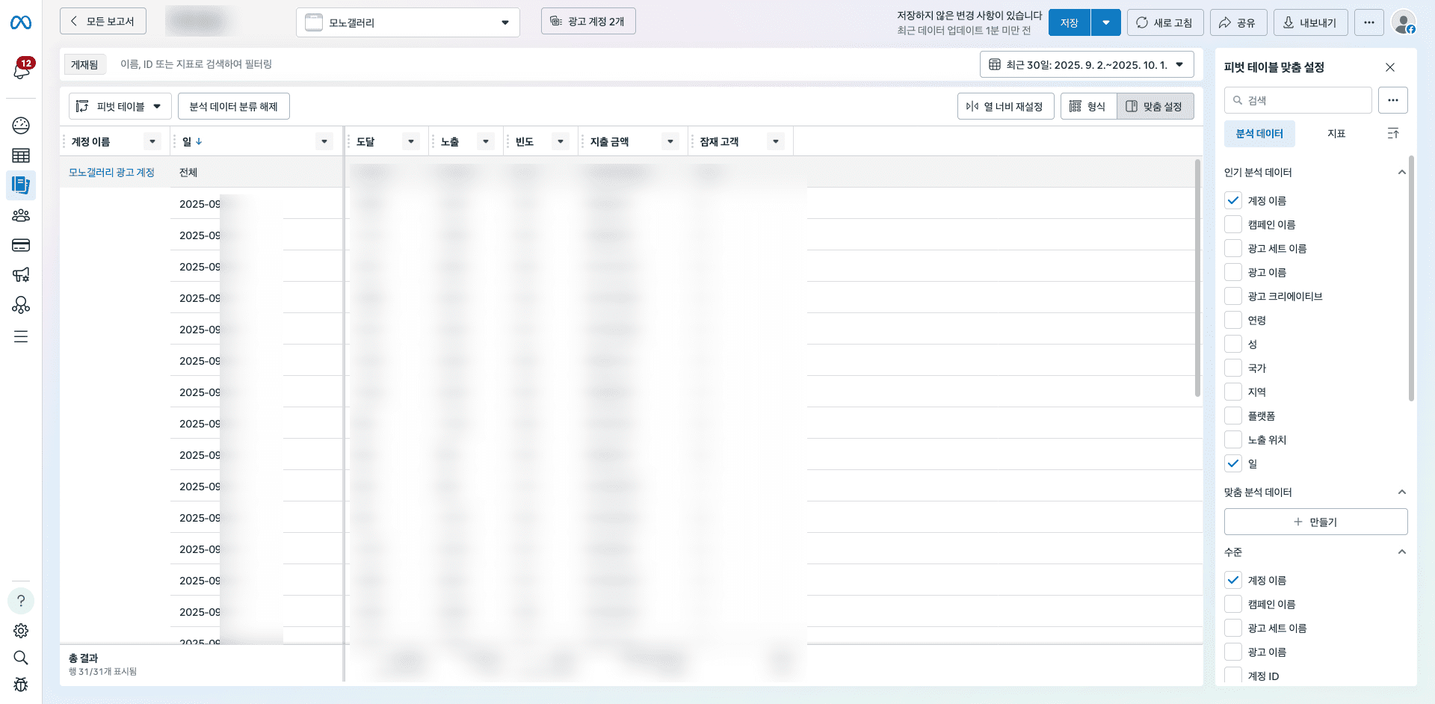Open the Ads Reporting icon in sidebar
Screen dimensions: 1435x704
click(21, 185)
